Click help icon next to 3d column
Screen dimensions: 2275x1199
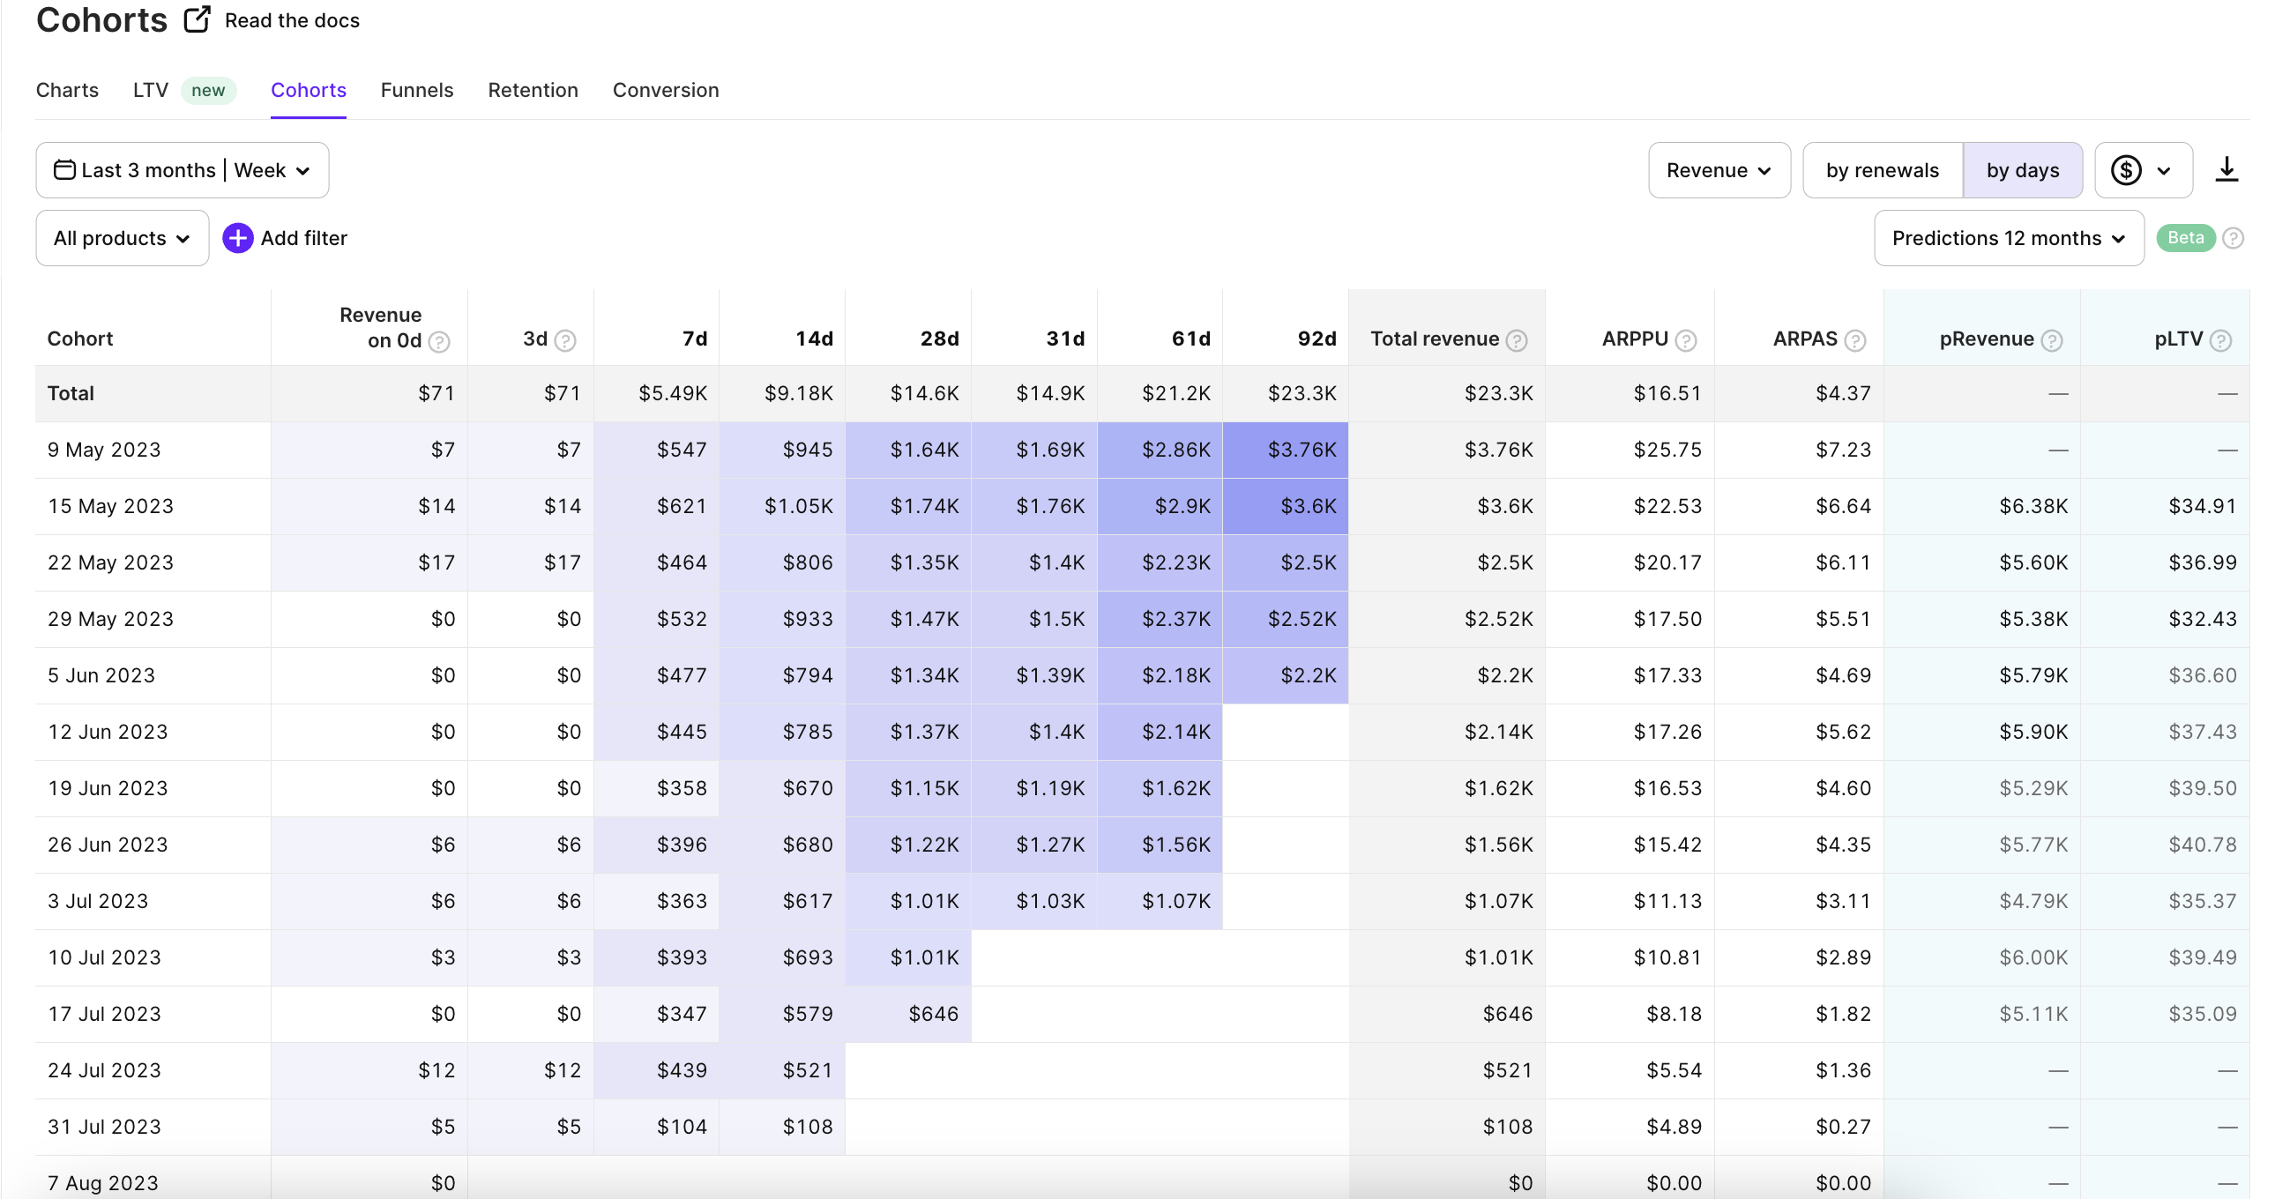[x=565, y=340]
